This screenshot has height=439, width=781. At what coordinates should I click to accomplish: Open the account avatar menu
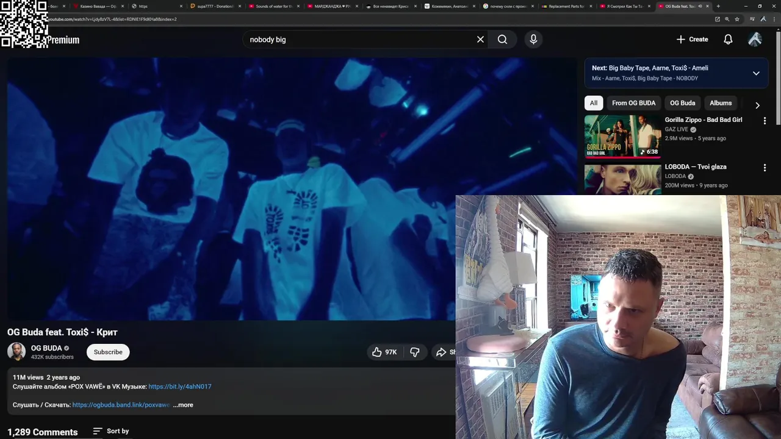(x=755, y=40)
